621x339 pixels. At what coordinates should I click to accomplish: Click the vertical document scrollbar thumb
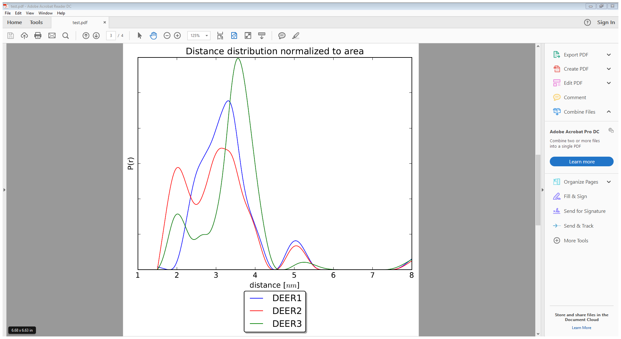[538, 189]
